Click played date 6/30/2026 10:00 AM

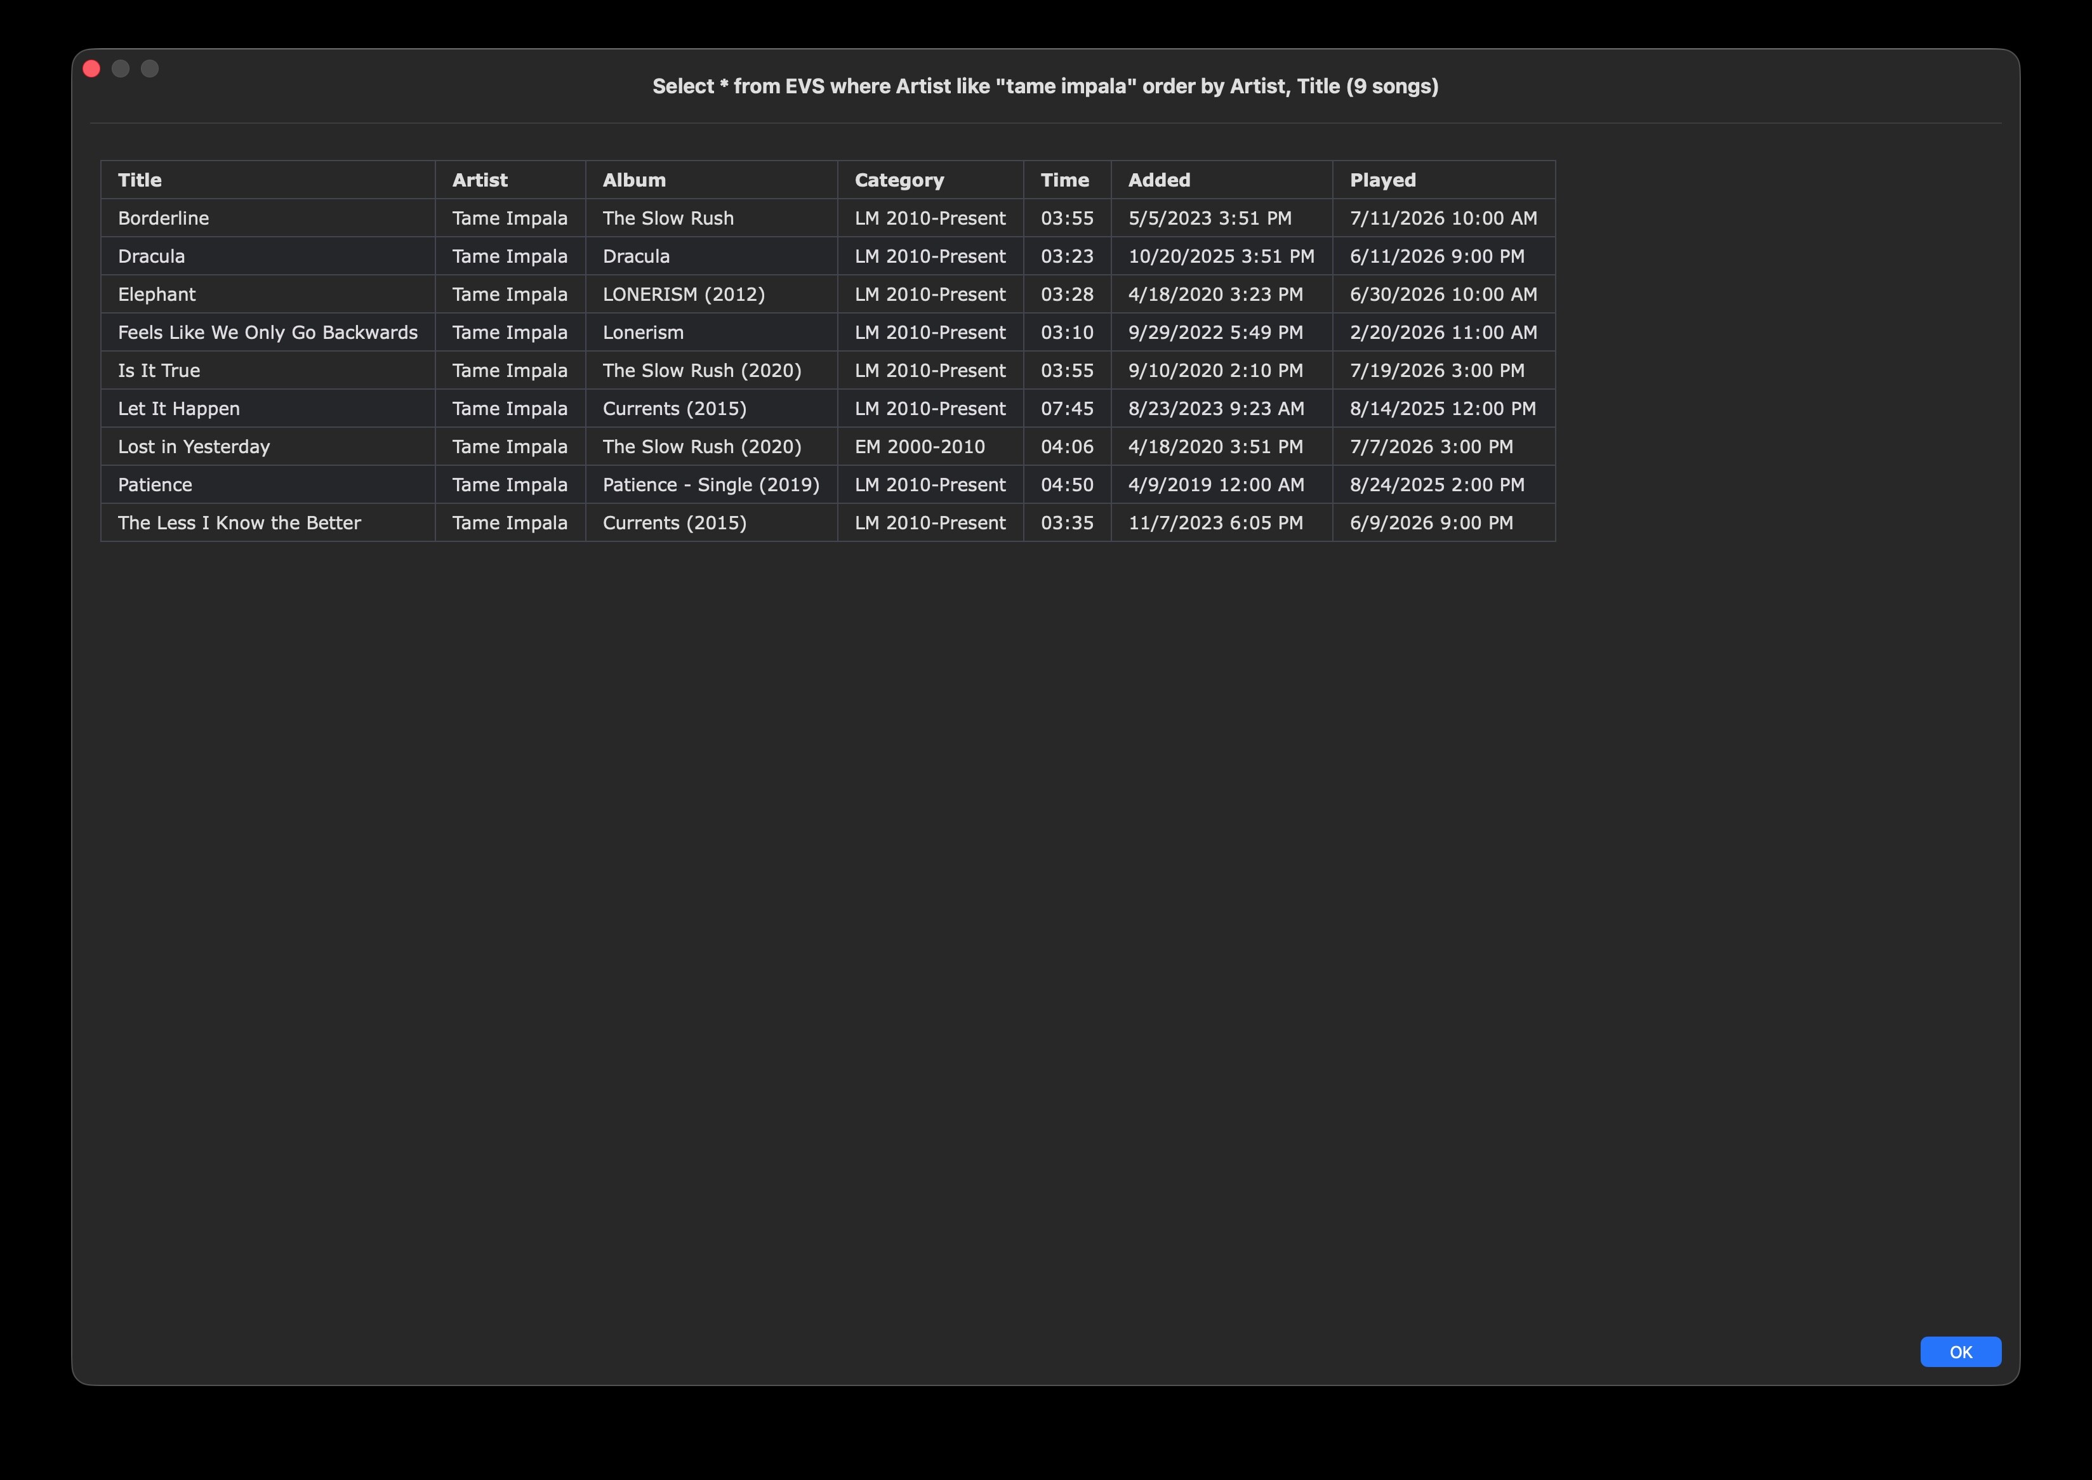(1443, 294)
